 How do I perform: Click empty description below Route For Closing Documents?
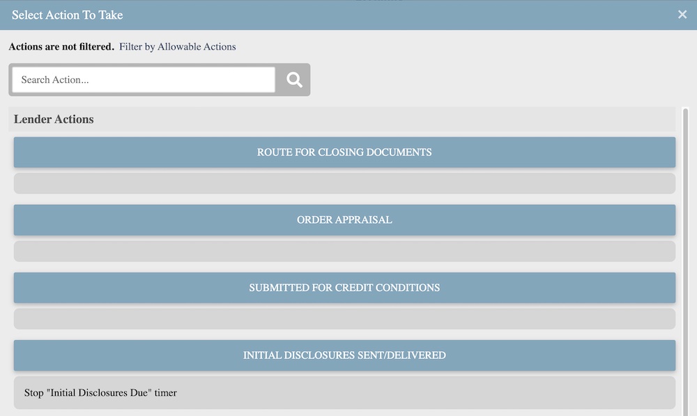[x=344, y=183]
